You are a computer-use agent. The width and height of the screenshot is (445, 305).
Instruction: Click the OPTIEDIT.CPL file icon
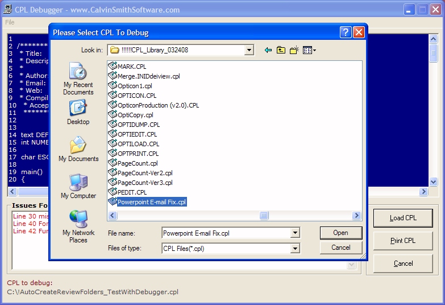click(x=113, y=134)
